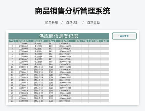This screenshot has width=145, height=111.
Task: Click supplier name 供应商8
Action: [x=38, y=62]
